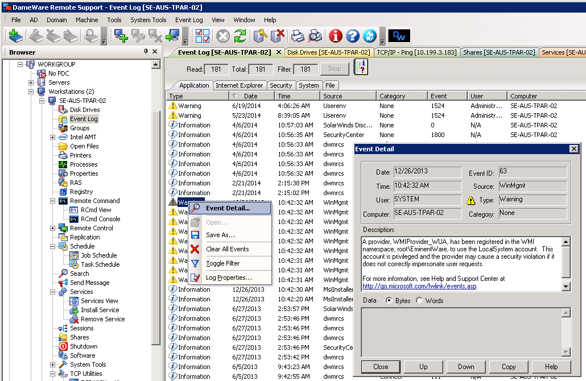Pin the Browser panel with pushpin icon
Screen dimensions: 586x381
146,52
